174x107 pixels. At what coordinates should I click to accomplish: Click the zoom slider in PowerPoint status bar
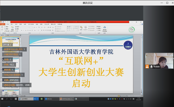tap(134, 96)
